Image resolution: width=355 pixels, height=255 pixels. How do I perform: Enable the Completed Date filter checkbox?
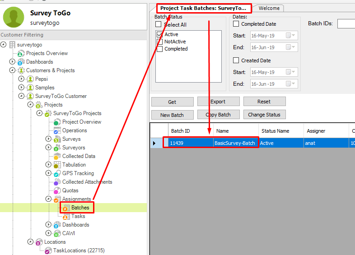[x=236, y=24]
